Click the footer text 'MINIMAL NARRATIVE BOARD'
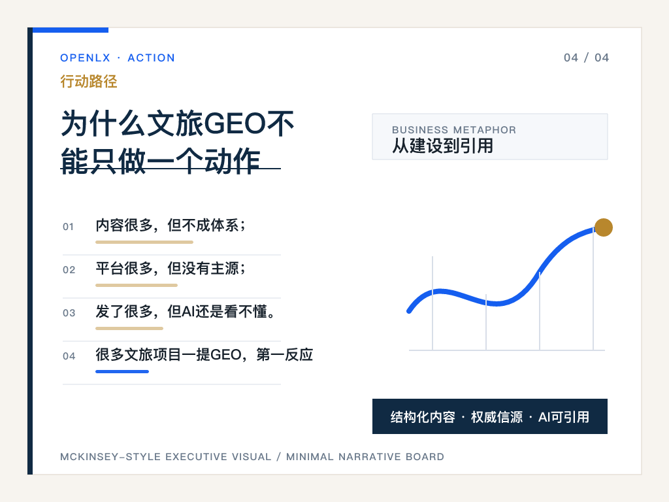The image size is (669, 502). coord(365,457)
